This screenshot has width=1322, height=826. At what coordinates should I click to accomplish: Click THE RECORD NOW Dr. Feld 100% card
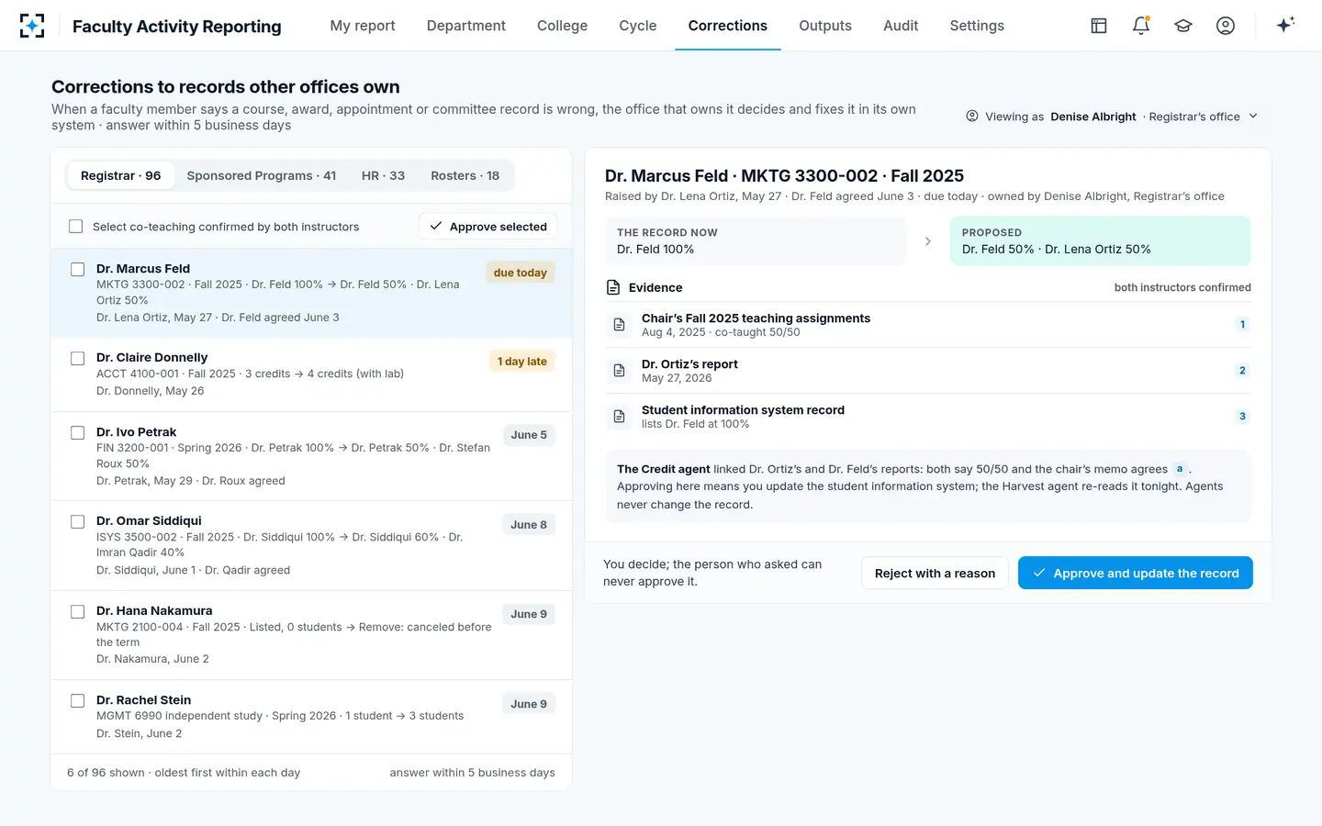click(x=756, y=241)
